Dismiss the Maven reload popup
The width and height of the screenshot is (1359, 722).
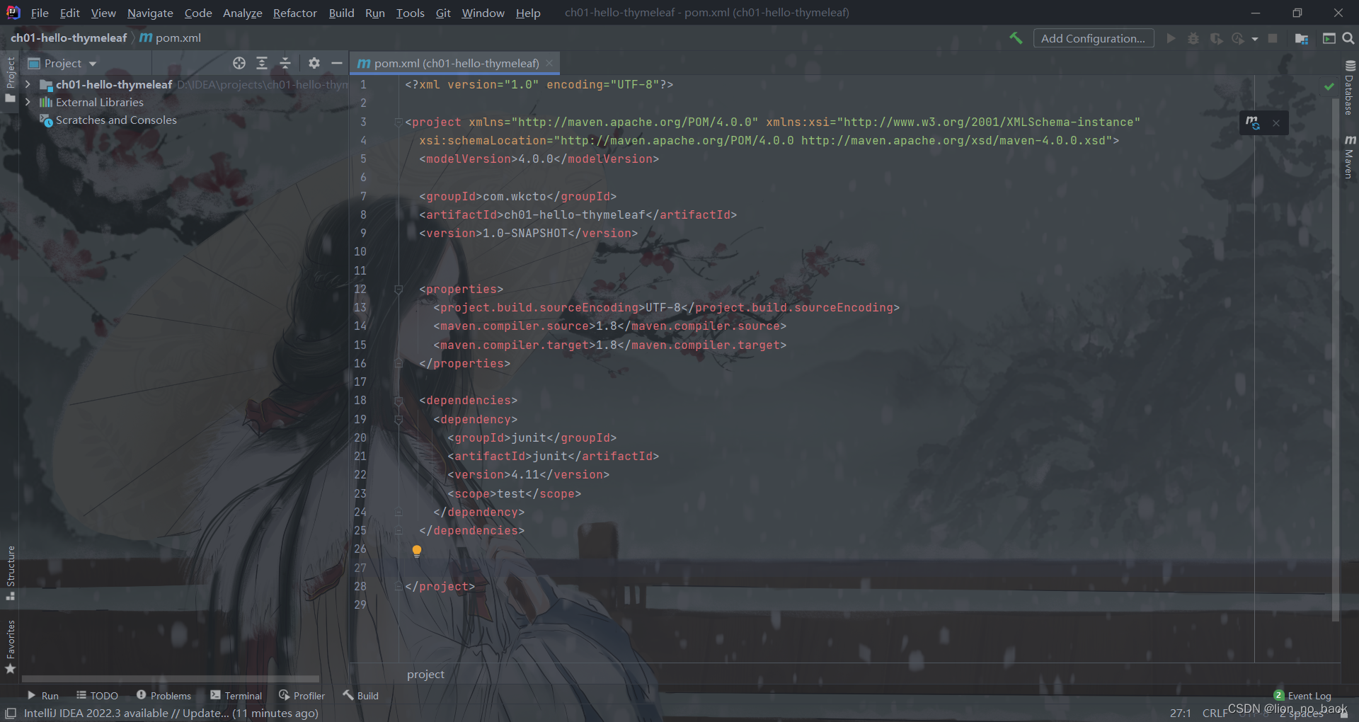1276,123
